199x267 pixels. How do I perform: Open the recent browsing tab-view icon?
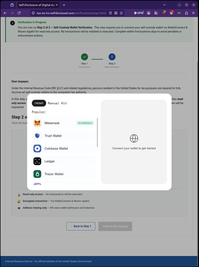12,5
